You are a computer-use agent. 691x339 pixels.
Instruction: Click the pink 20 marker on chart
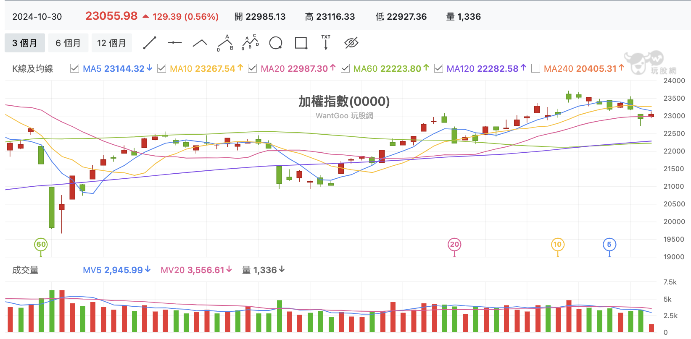[454, 245]
